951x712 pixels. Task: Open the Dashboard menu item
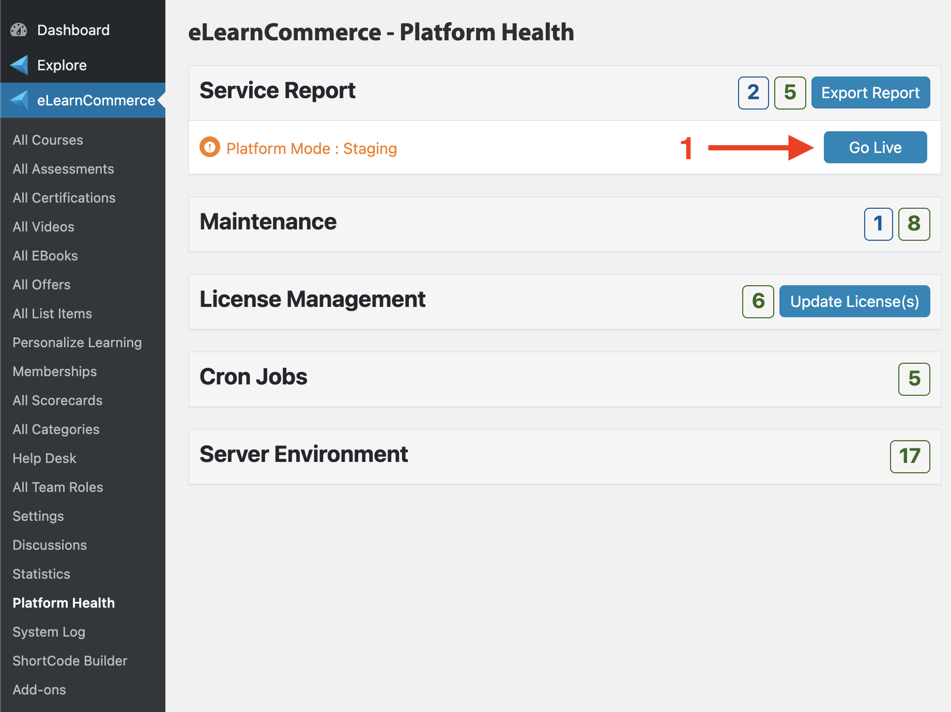tap(83, 30)
